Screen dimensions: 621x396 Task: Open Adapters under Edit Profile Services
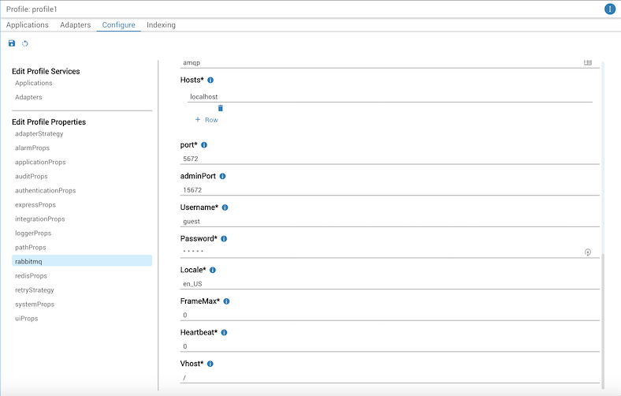click(x=28, y=98)
